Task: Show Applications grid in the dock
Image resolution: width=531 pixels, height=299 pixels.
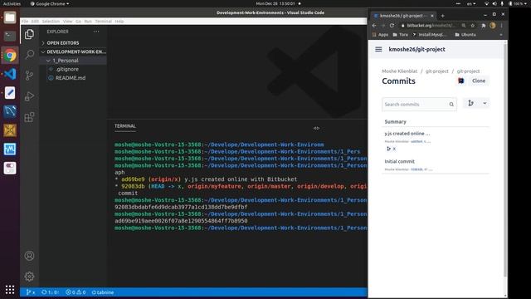Action: (x=10, y=290)
